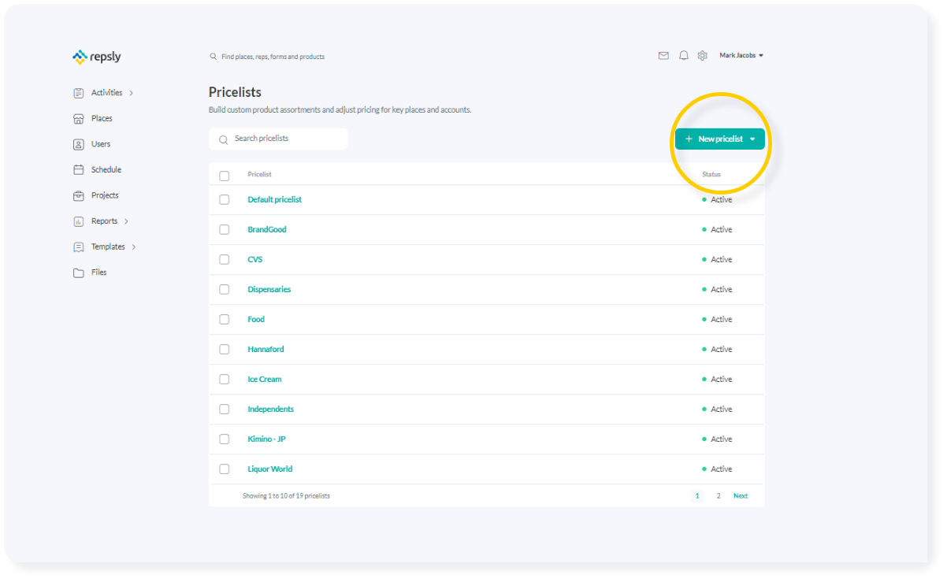
Task: Check the Ice Cream row checkbox
Action: click(224, 380)
